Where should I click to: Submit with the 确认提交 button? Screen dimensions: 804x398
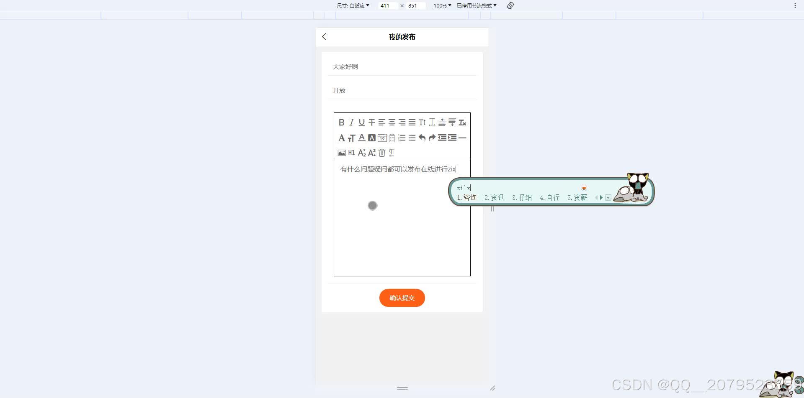click(x=402, y=298)
